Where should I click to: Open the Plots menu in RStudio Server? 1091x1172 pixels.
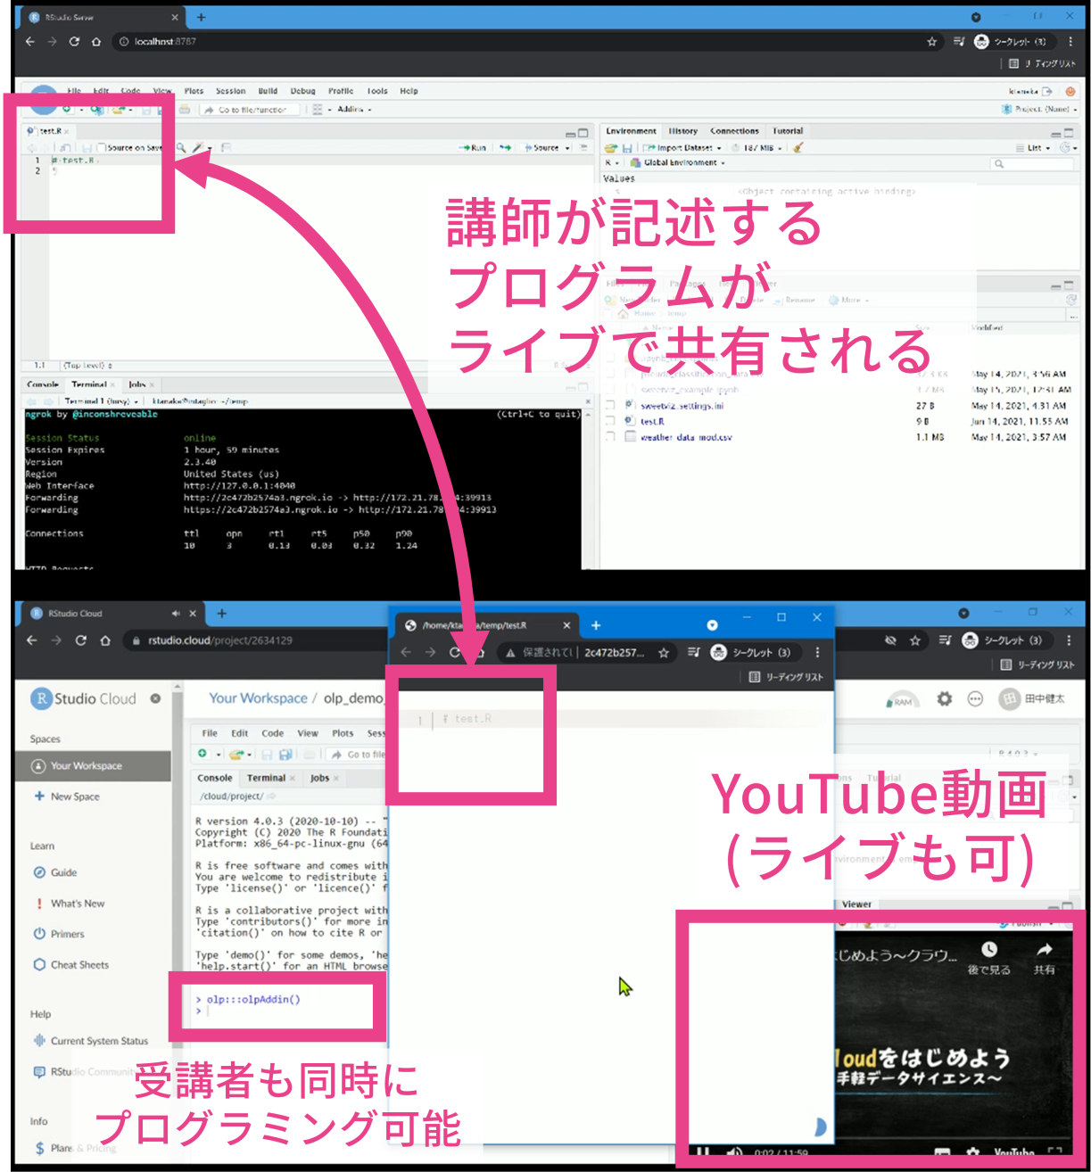tap(194, 91)
